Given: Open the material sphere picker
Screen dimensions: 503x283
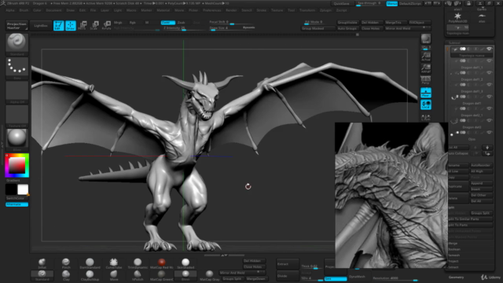Looking at the screenshot, I should coord(17,138).
